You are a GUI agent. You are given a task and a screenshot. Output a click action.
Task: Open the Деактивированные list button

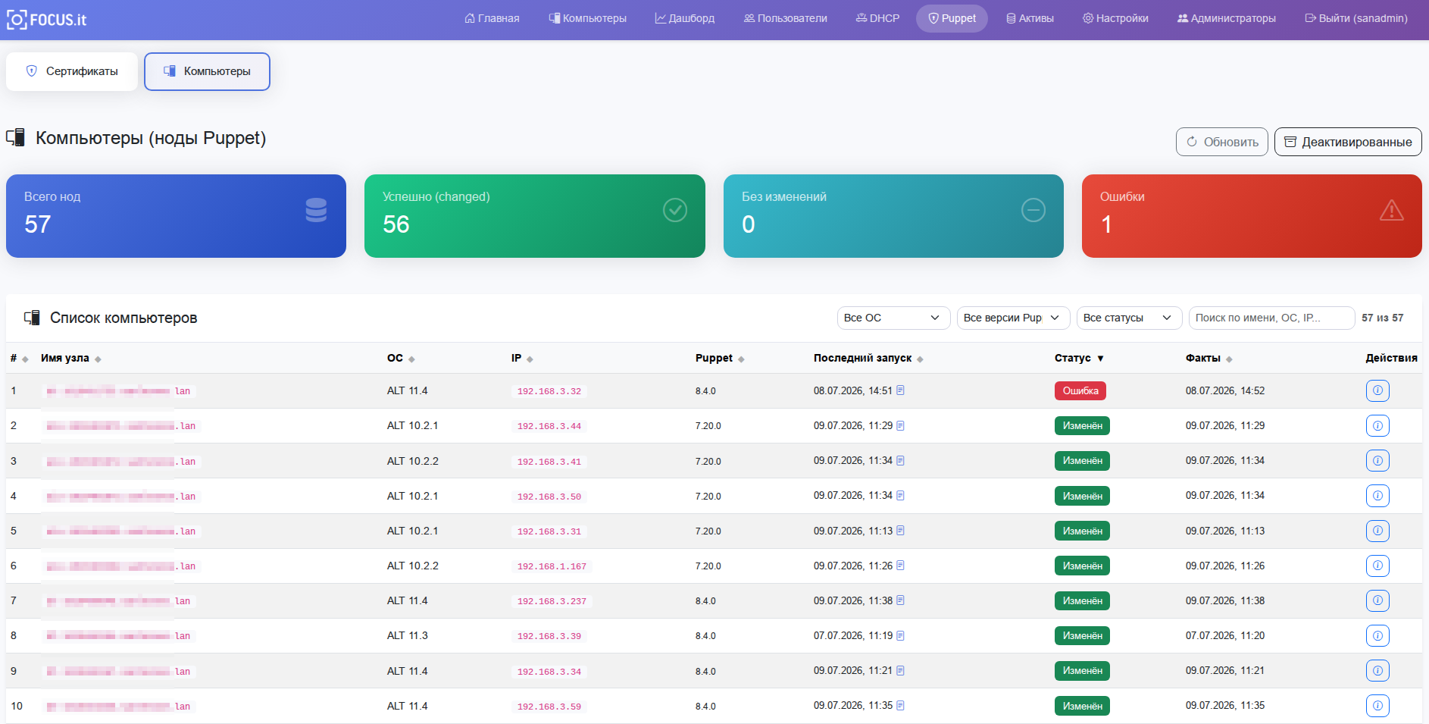[1348, 142]
